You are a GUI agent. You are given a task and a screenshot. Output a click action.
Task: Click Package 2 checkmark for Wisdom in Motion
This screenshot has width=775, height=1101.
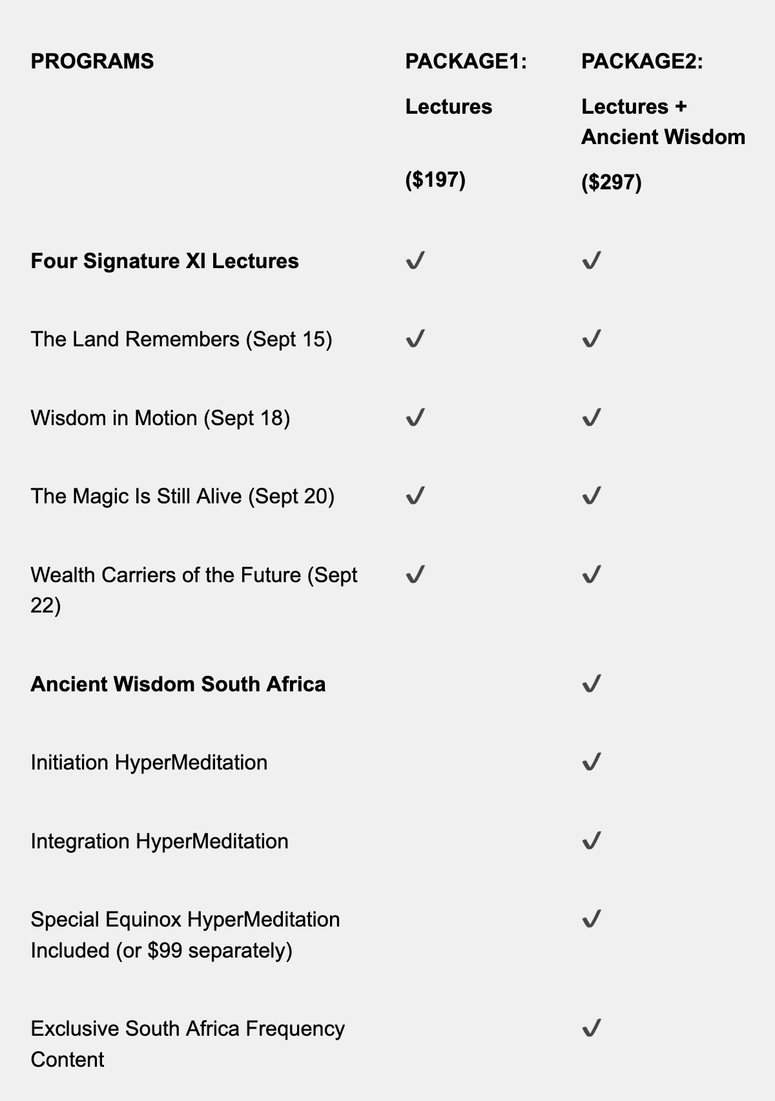tap(592, 418)
